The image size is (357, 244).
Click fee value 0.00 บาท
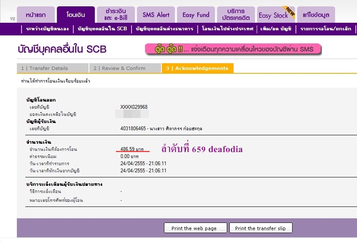[129, 156]
